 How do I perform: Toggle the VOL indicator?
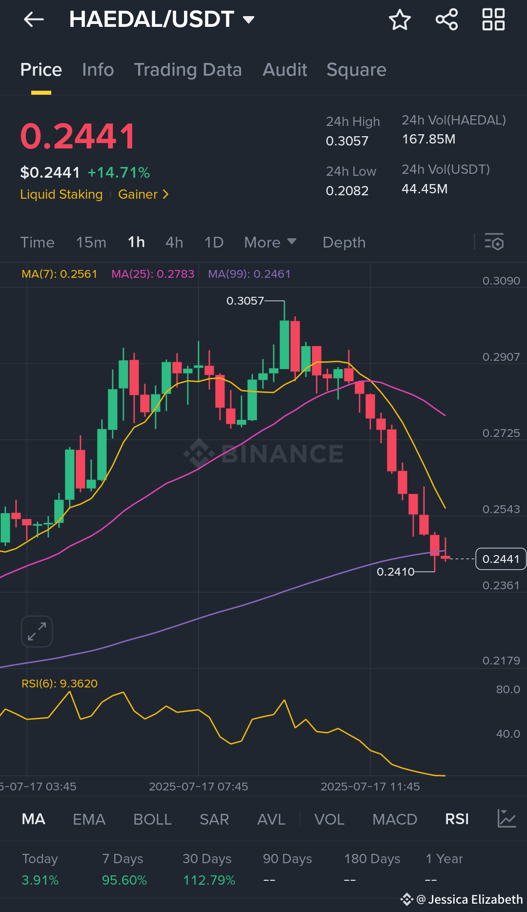pos(329,819)
